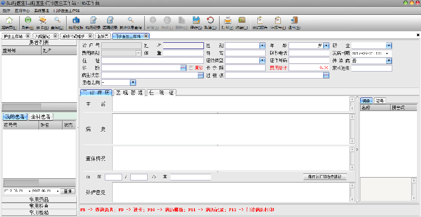421x217 pixels.
Task: Open the 发病日期 date picker arrow
Action: (x=387, y=53)
